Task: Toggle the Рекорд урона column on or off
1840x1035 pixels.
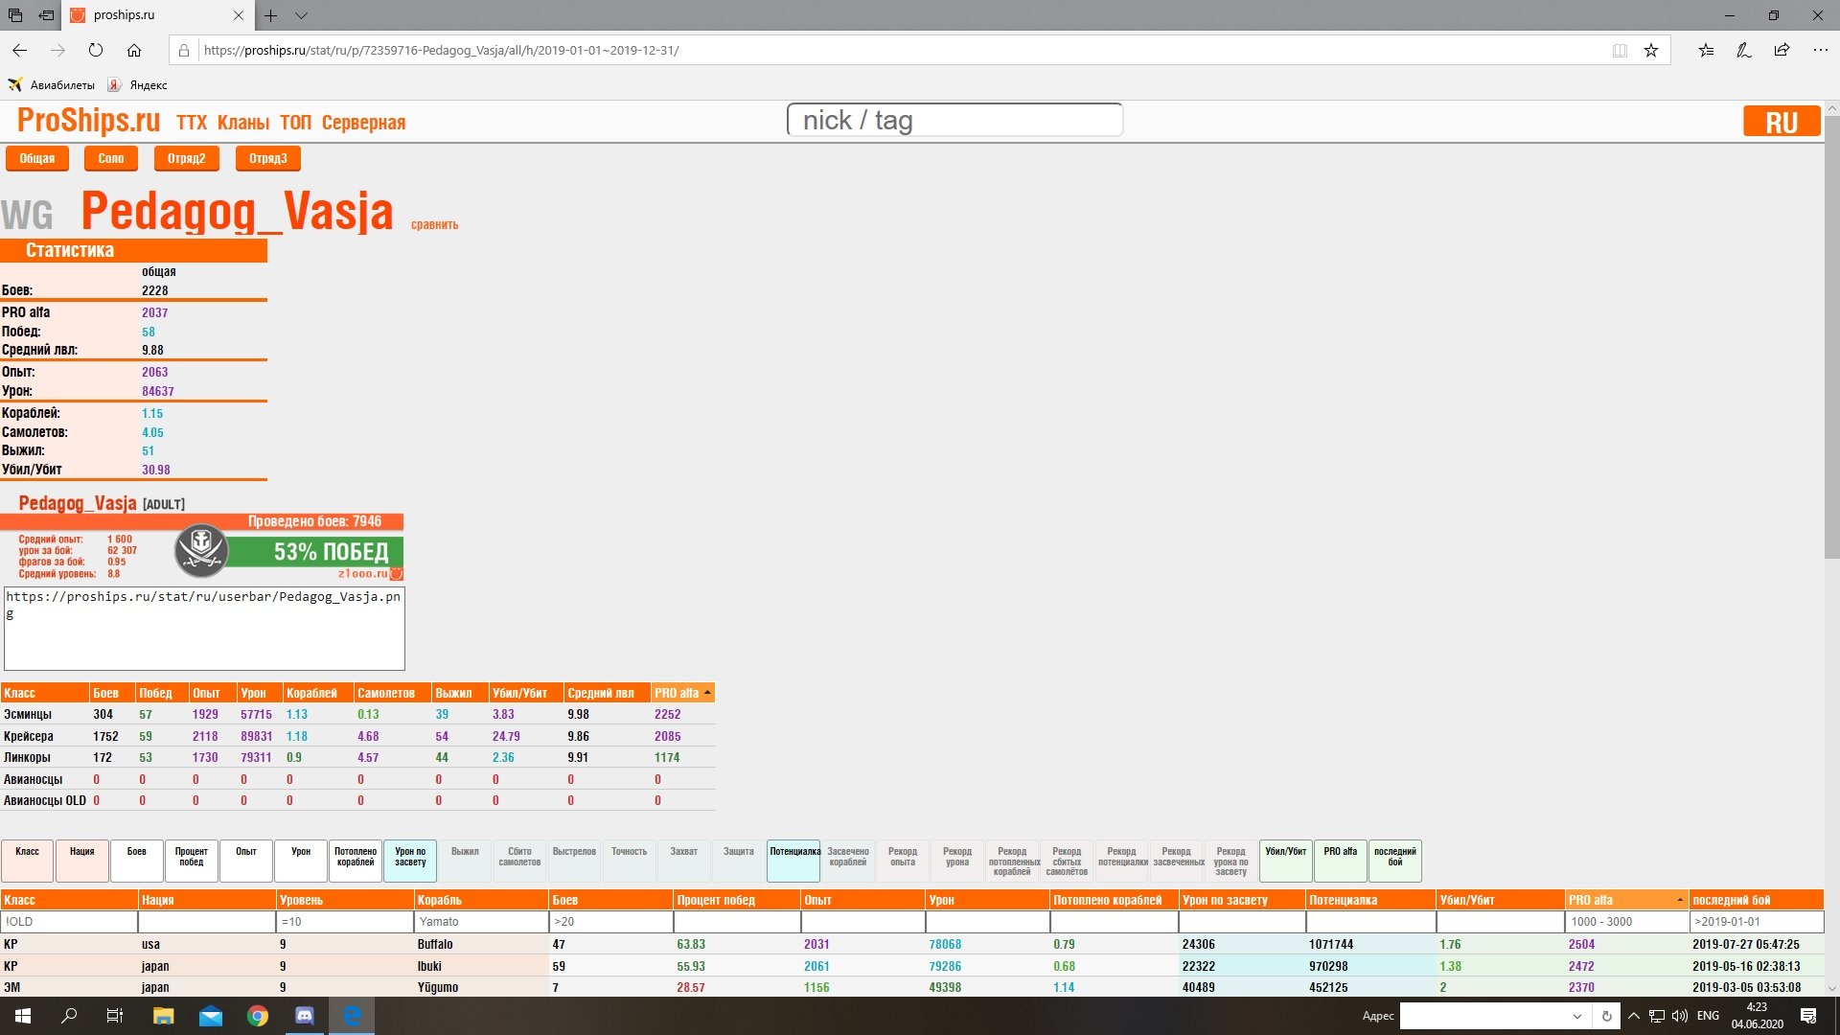Action: tap(957, 861)
